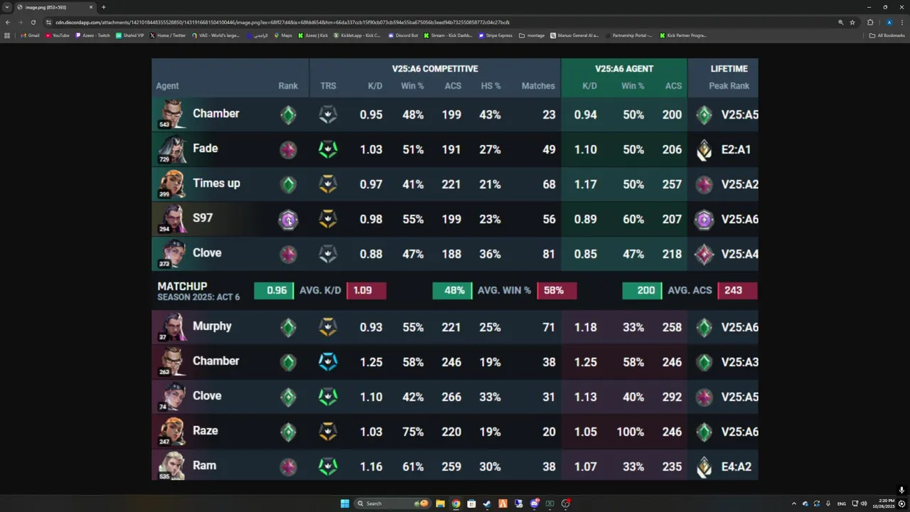The width and height of the screenshot is (910, 512).
Task: Click the LIFETIME column header
Action: click(729, 69)
